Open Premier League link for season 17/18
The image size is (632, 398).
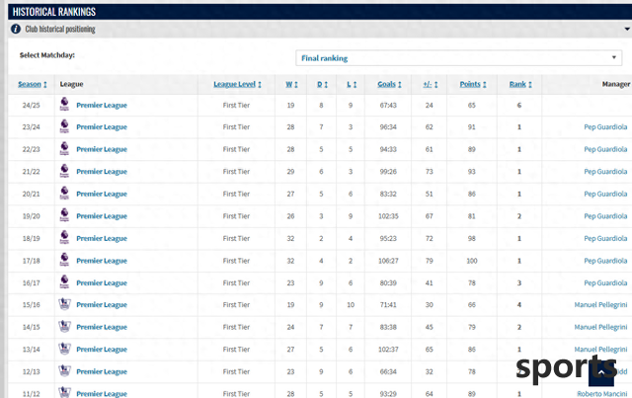(x=102, y=261)
